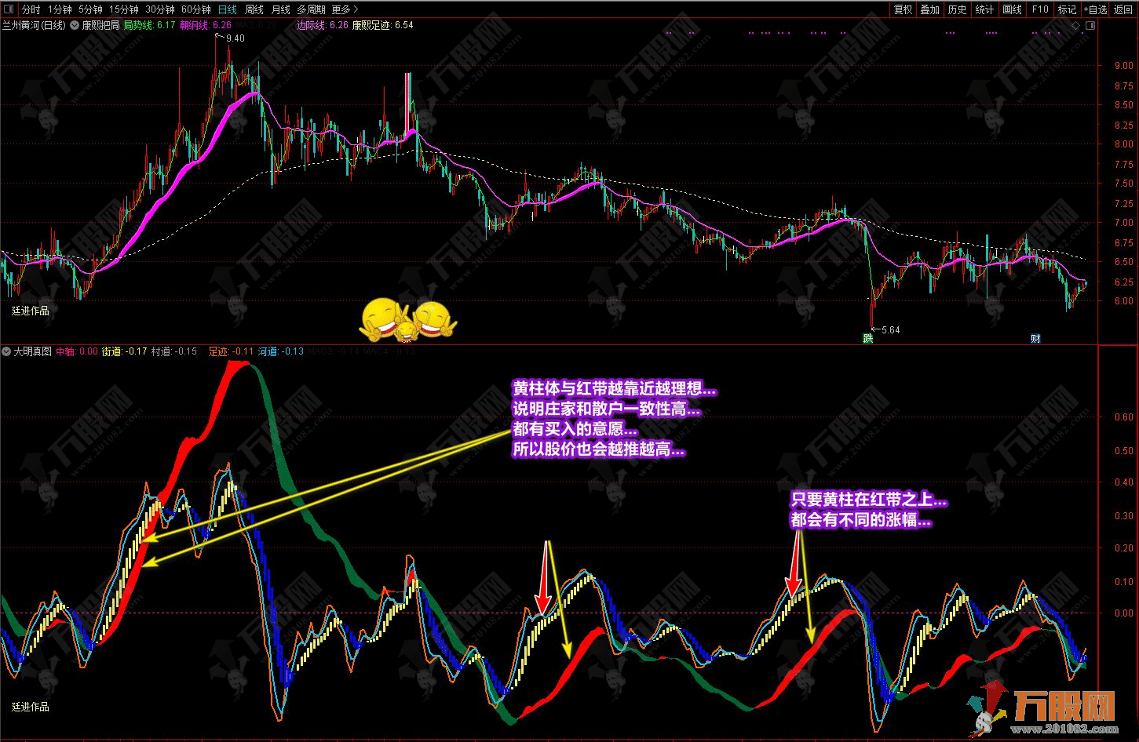Open the 统计 statistics button

click(984, 9)
